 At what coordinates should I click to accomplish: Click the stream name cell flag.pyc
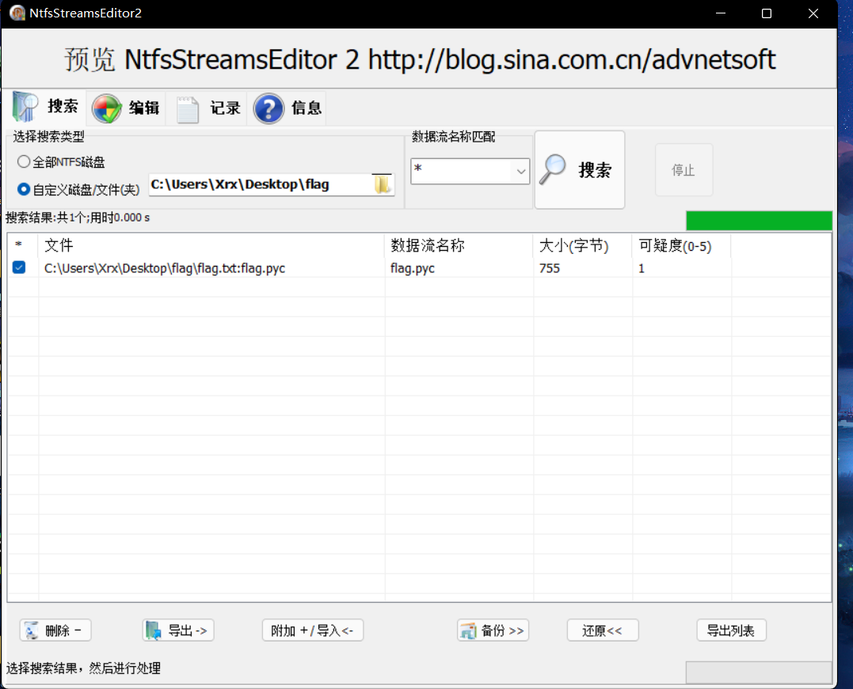tap(413, 268)
